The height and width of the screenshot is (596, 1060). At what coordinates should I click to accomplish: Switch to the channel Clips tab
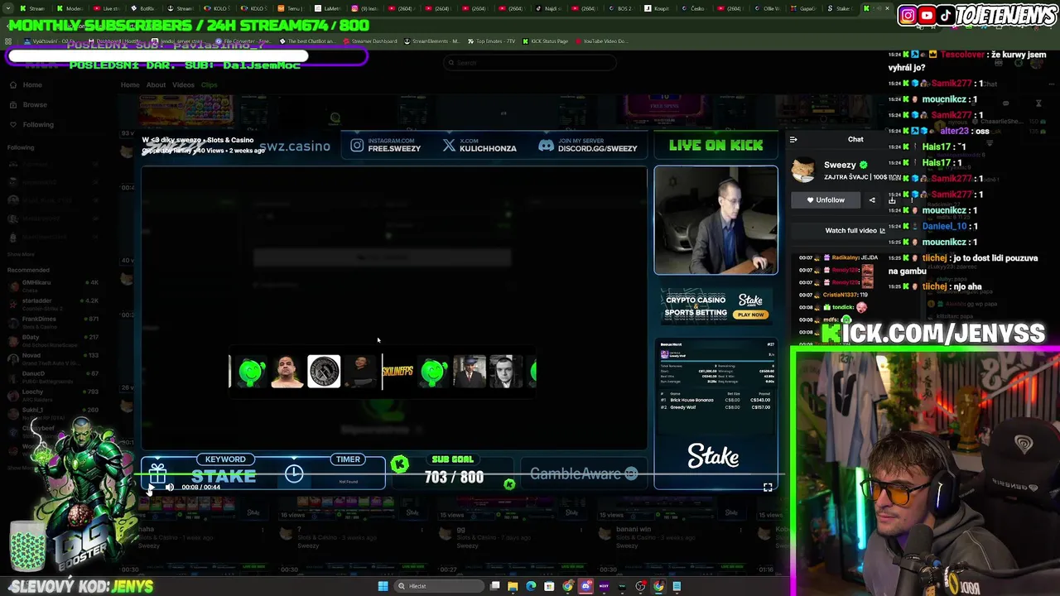209,84
